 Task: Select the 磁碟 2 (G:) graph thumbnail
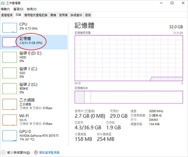pos(10,89)
